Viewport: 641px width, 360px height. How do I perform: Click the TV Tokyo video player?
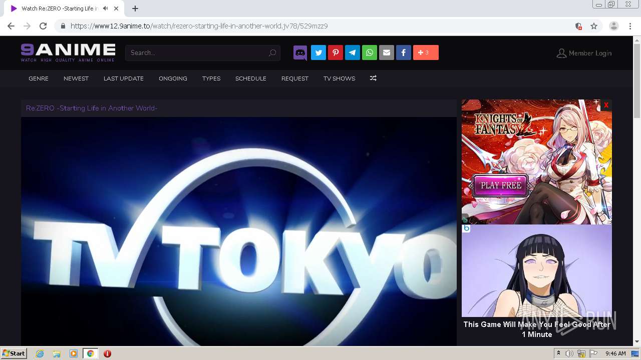tap(239, 231)
